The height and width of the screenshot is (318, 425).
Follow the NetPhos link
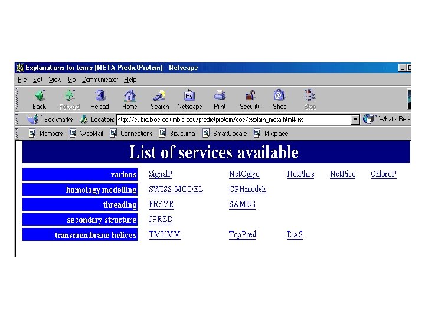coord(300,174)
